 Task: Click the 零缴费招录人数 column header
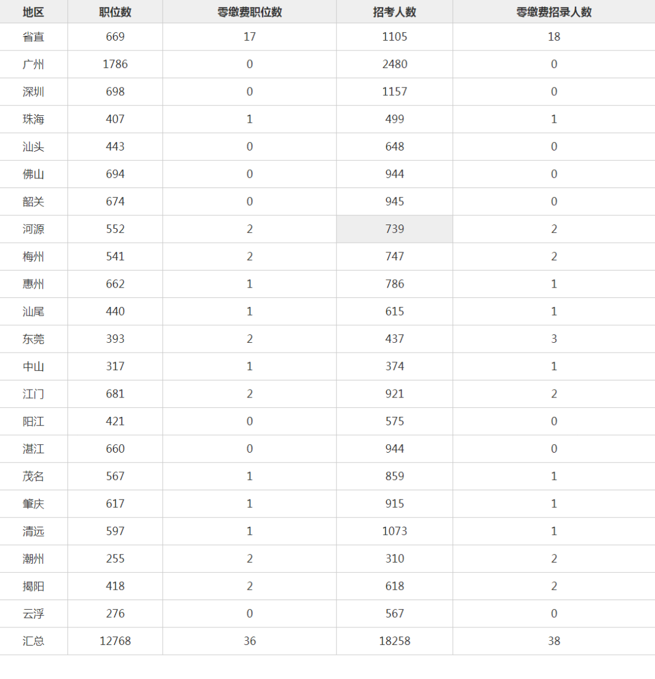554,12
